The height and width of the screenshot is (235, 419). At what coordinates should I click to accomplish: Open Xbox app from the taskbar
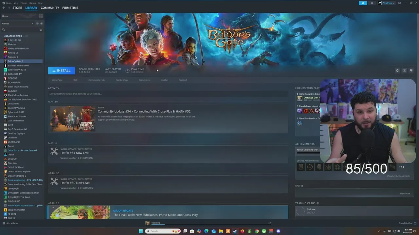pyautogui.click(x=264, y=231)
